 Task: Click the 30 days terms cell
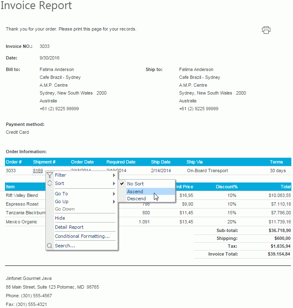pos(278,171)
